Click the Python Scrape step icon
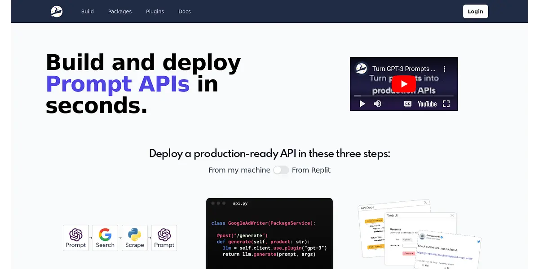The width and height of the screenshot is (539, 269). tap(135, 238)
